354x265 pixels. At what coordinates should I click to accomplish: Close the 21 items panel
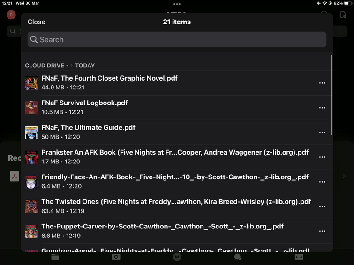(x=37, y=22)
